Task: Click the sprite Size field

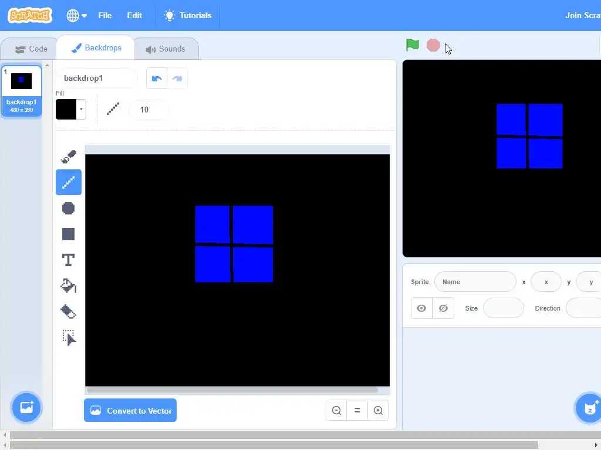Action: tap(504, 308)
